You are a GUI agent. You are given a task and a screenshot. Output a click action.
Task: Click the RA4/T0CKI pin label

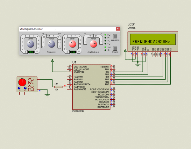[79, 87]
